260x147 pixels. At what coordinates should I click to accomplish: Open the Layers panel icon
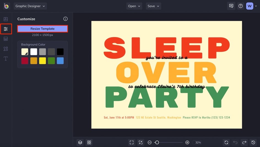pyautogui.click(x=80, y=142)
